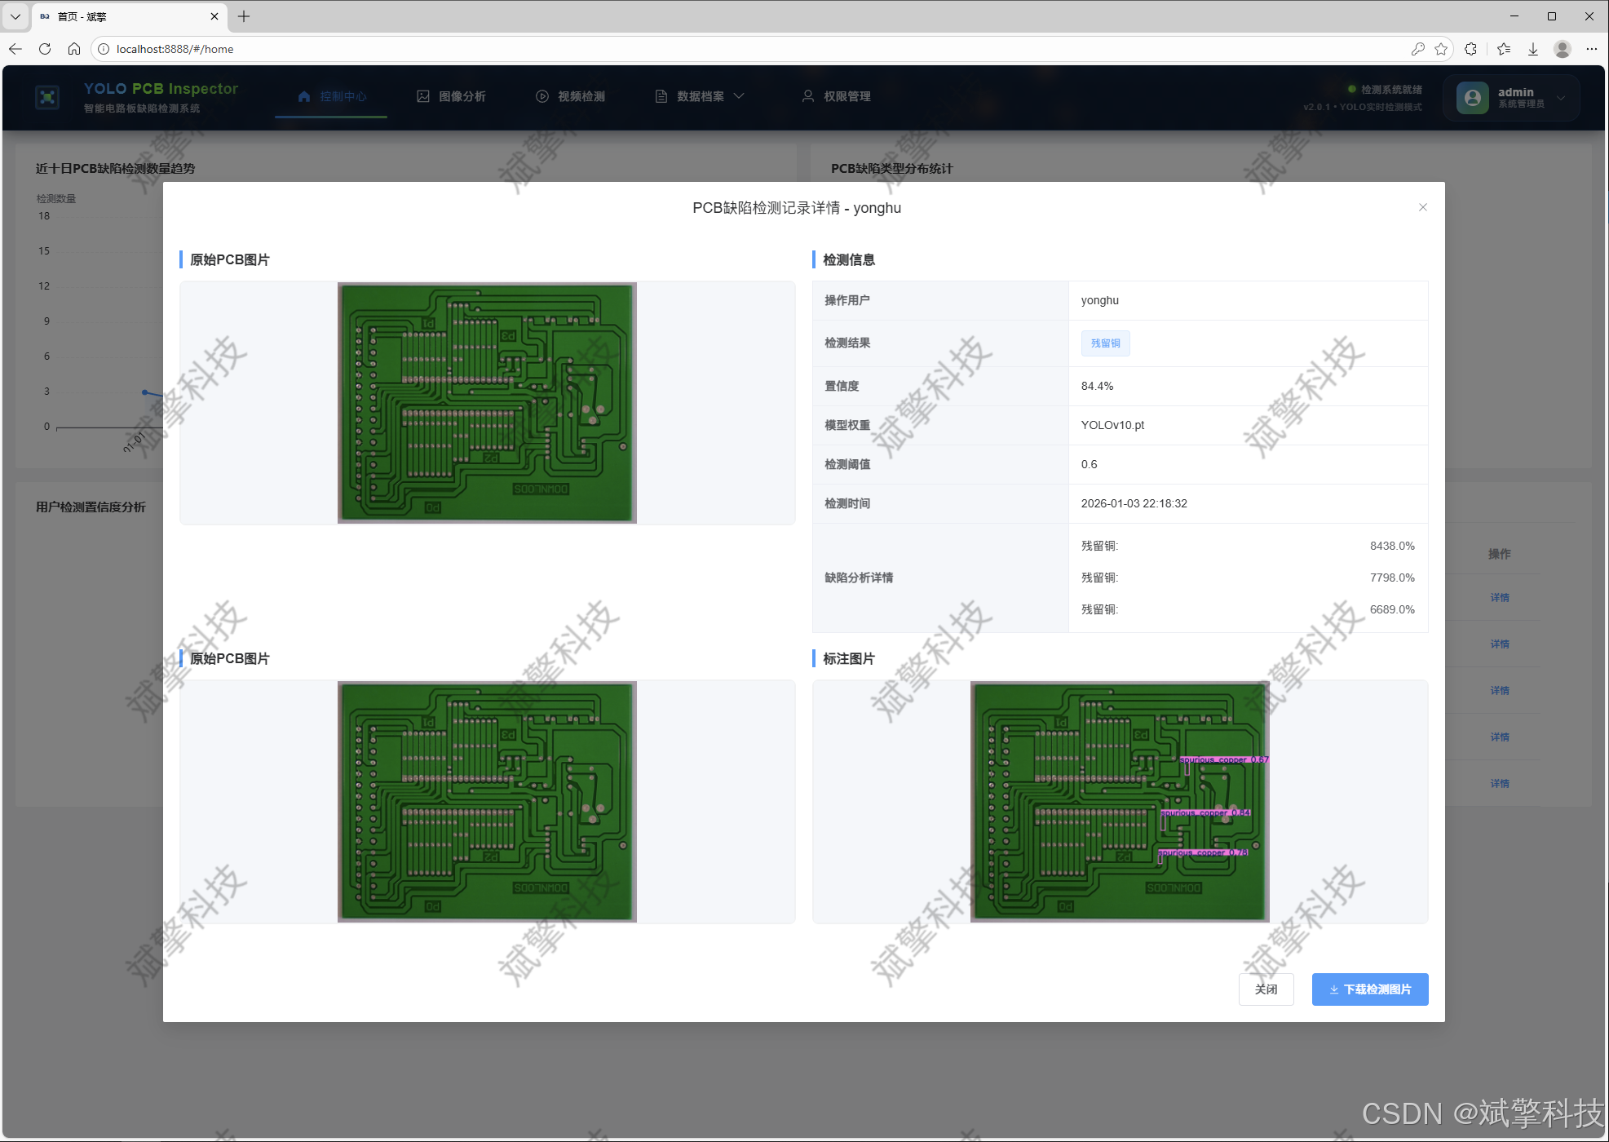Click the browser home icon
The height and width of the screenshot is (1142, 1609).
coord(74,49)
